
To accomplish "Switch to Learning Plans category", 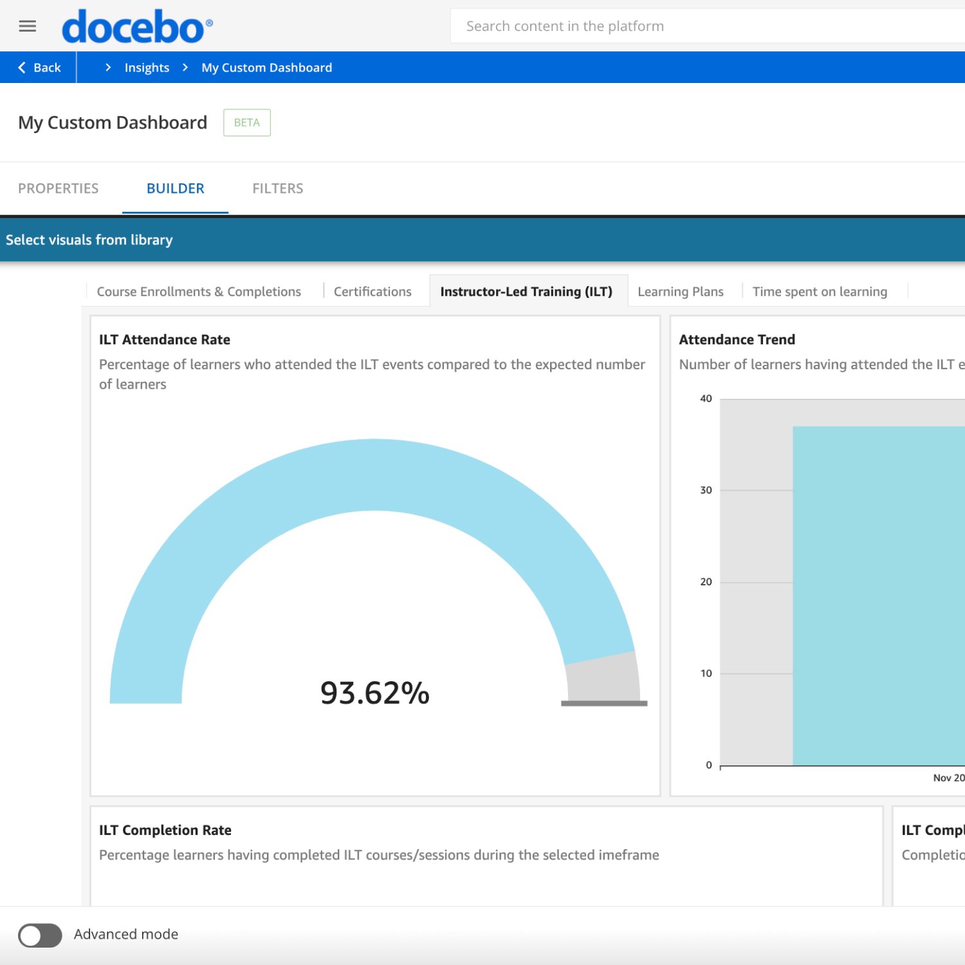I will 680,291.
